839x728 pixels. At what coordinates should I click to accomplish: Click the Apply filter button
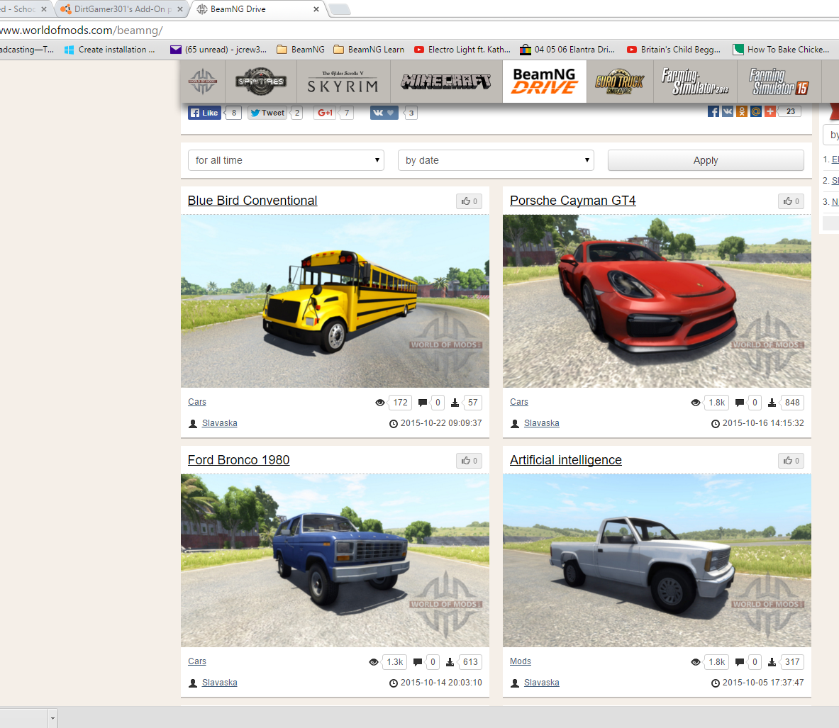(706, 160)
